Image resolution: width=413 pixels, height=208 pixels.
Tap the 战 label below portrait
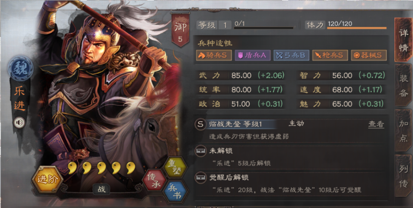click(102, 189)
